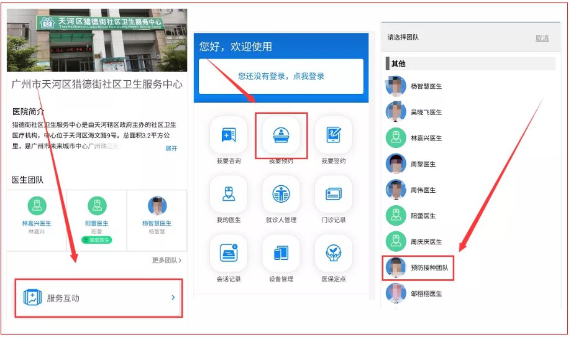571x337 pixels.
Task: Choose 周庆庆医生 in the team list
Action: [x=426, y=242]
